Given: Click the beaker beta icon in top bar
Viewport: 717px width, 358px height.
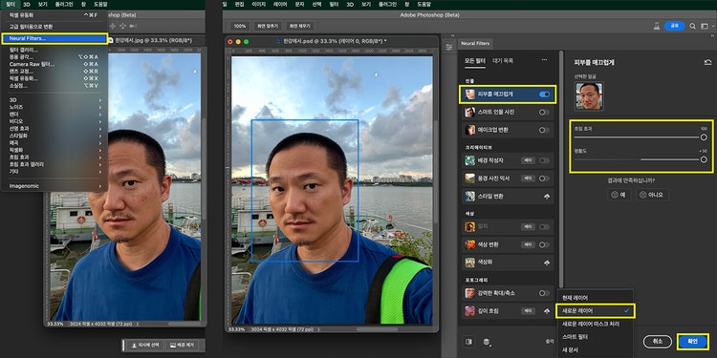Looking at the screenshot, I should [657, 26].
